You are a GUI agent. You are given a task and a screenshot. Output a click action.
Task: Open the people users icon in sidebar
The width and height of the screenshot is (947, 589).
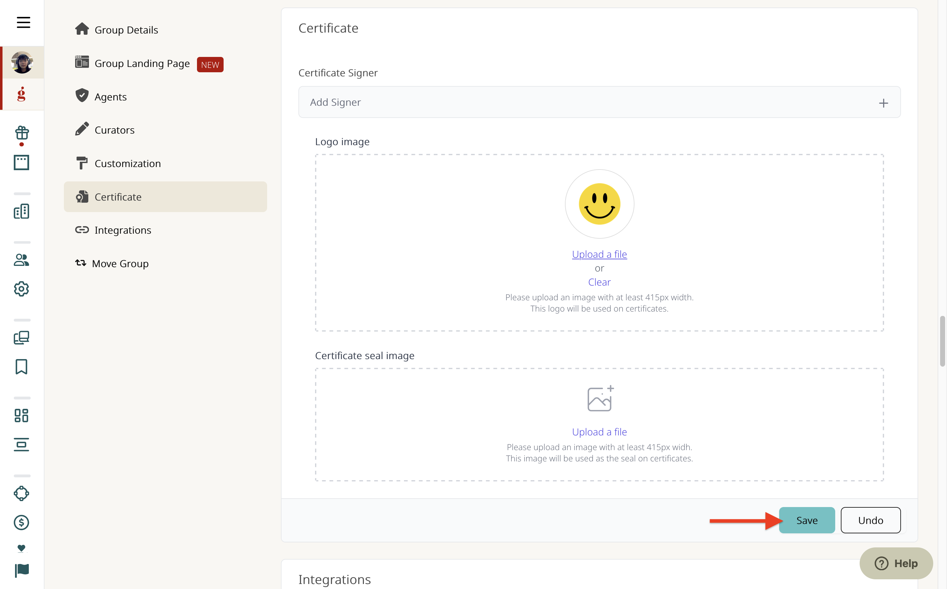(x=22, y=260)
